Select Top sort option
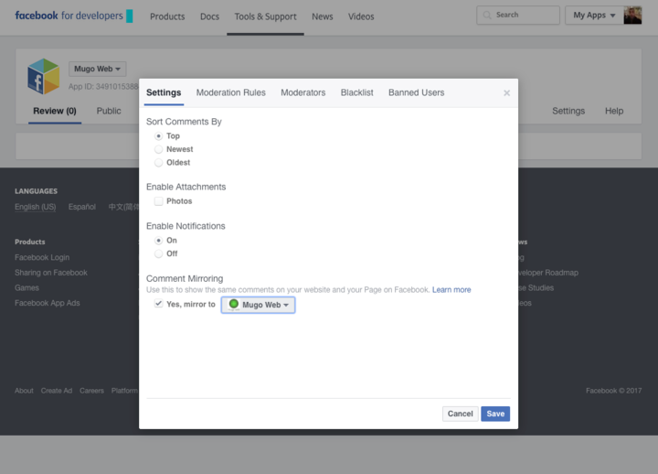The image size is (658, 474). pyautogui.click(x=158, y=136)
